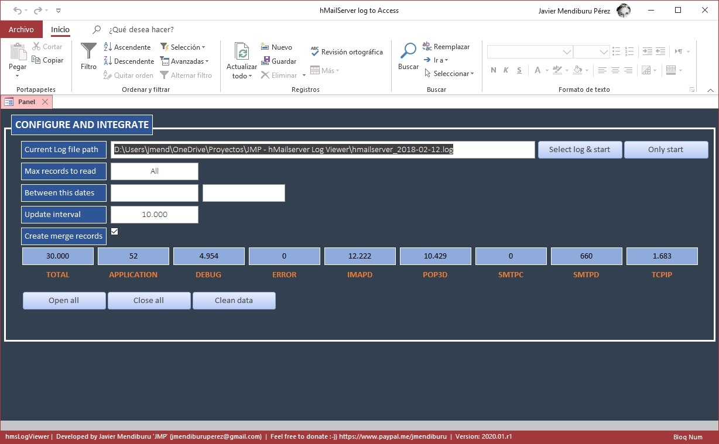Open the Ir a dropdown

(436, 60)
